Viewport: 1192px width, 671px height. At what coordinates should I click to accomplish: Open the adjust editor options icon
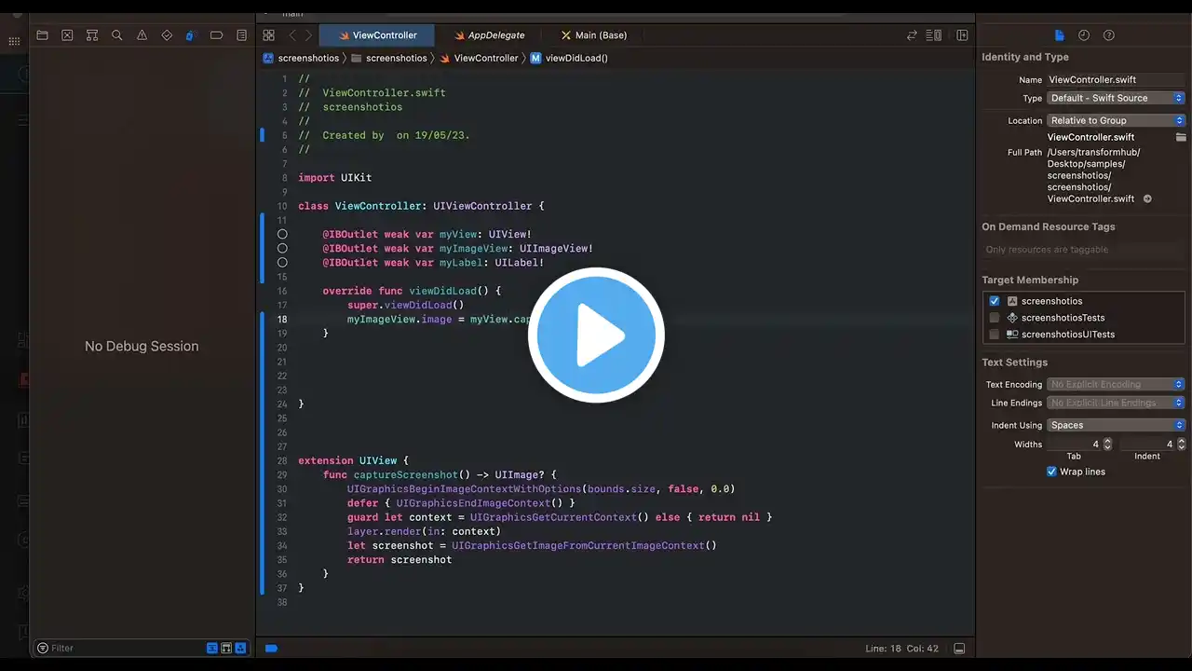[934, 35]
